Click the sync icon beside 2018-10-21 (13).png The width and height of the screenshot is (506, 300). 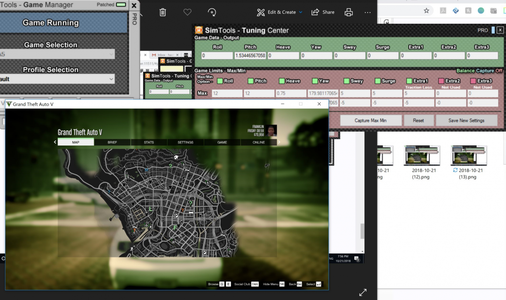click(x=455, y=170)
